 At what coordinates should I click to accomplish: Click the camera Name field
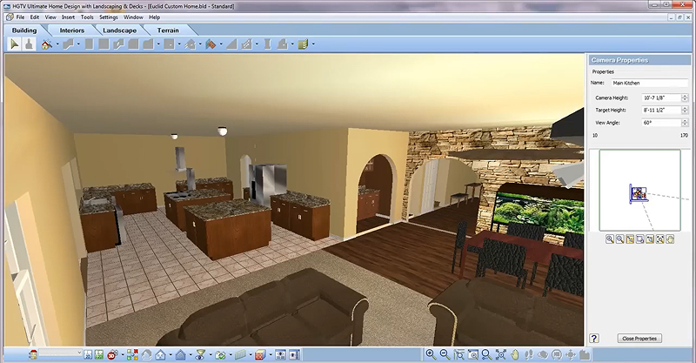point(649,83)
